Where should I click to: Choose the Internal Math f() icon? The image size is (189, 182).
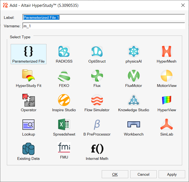coord(97,149)
